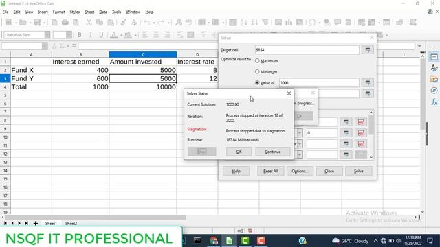Click the Sort Descending icon
The image size is (440, 247).
(x=254, y=23)
